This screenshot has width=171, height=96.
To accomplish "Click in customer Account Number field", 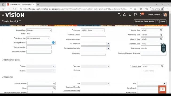I will [40, 83].
